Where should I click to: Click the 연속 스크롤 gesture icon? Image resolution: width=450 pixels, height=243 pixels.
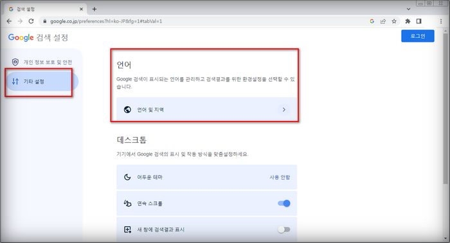127,203
